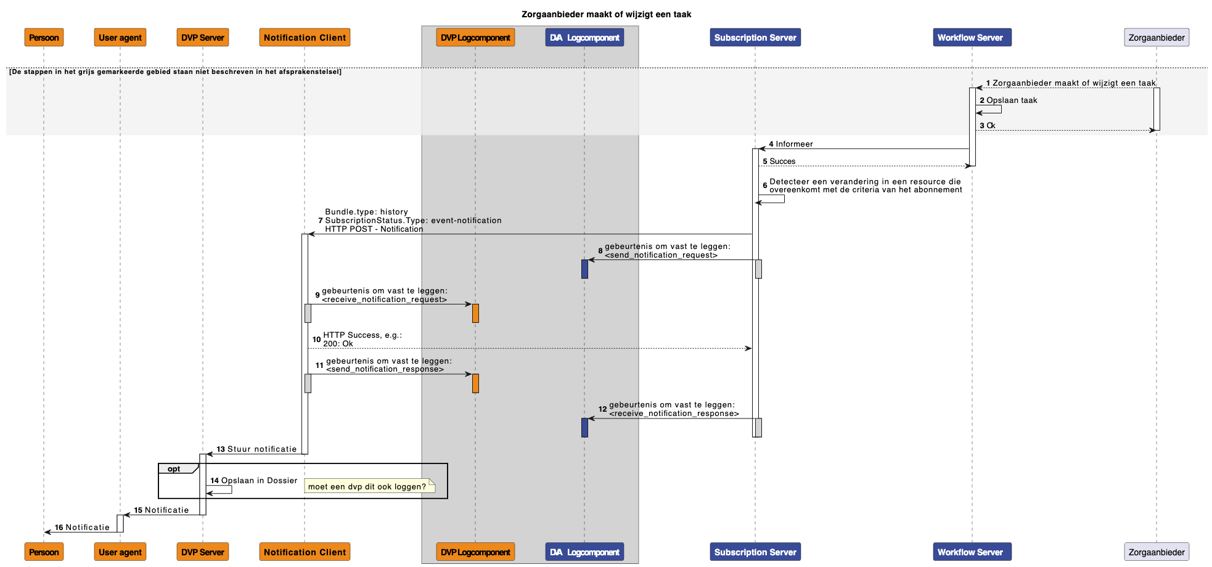Viewport: 1212px width, 567px height.
Task: Click the bottom 'DA Logcomponent' participant box
Action: point(584,552)
